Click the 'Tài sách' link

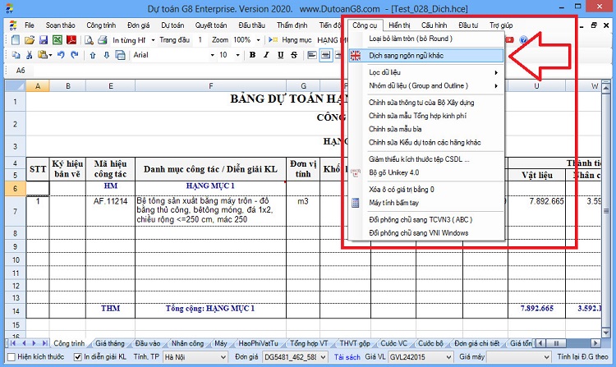click(347, 357)
